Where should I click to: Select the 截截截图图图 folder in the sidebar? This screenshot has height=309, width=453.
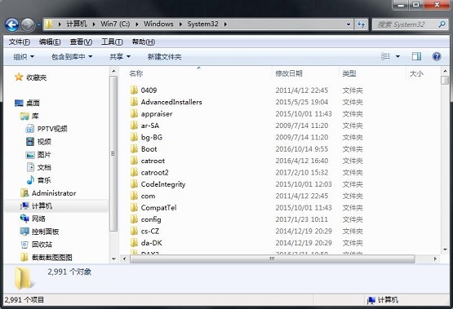(x=52, y=258)
